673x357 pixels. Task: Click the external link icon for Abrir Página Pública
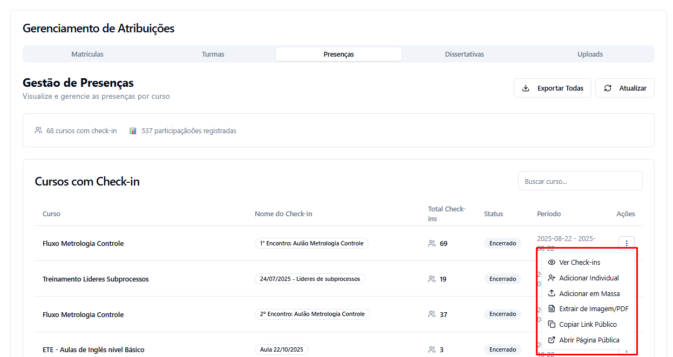tap(551, 340)
